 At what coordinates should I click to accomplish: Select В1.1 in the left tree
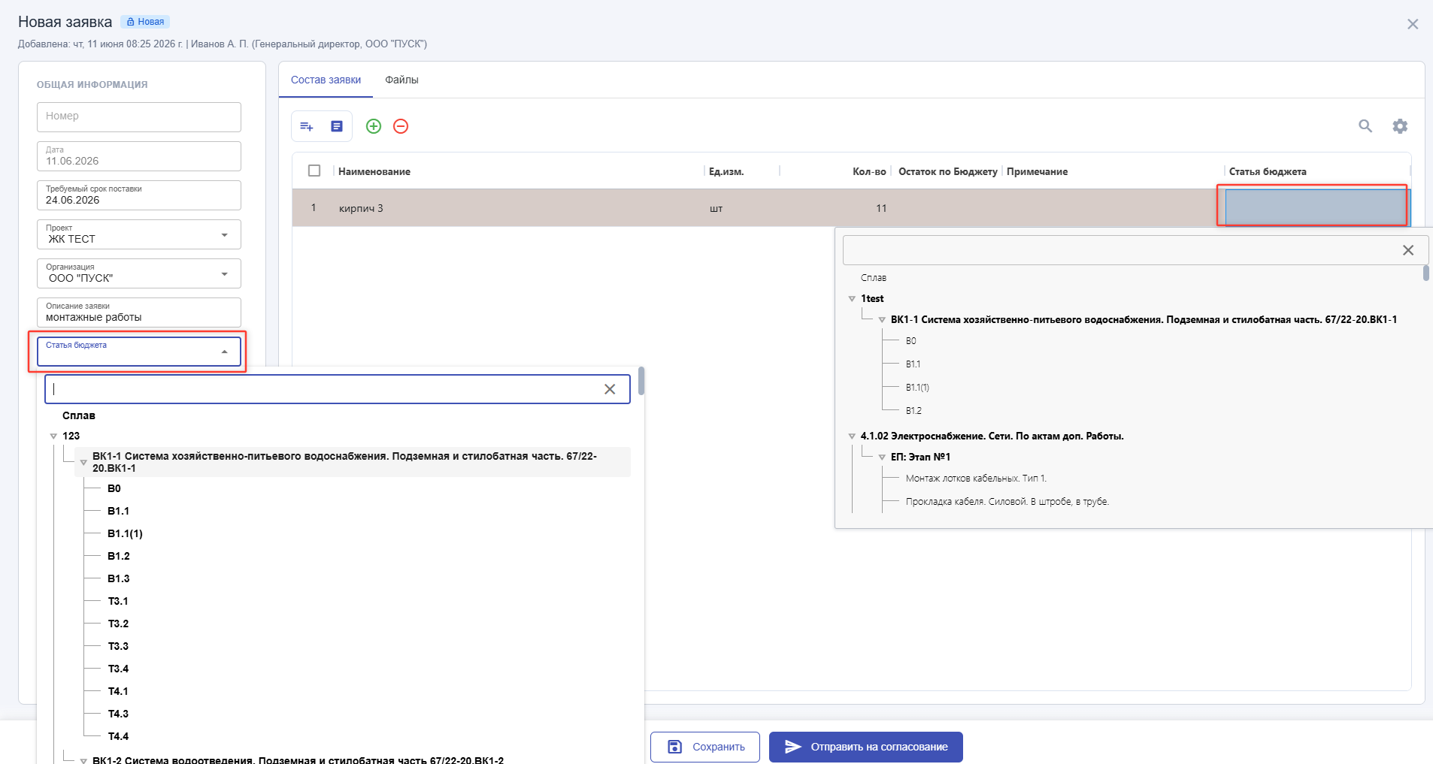(118, 511)
